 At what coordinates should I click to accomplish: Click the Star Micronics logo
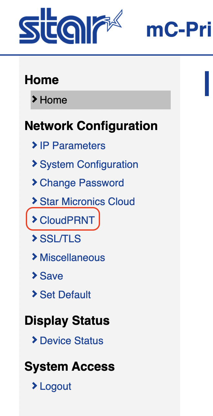(x=70, y=27)
